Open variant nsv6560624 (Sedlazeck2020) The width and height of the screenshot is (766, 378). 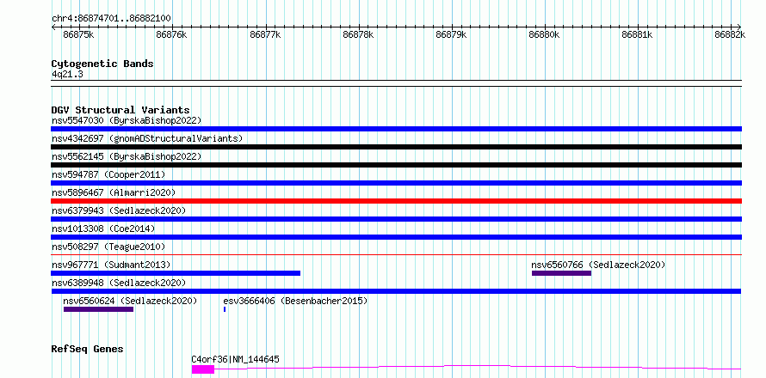[x=130, y=301]
